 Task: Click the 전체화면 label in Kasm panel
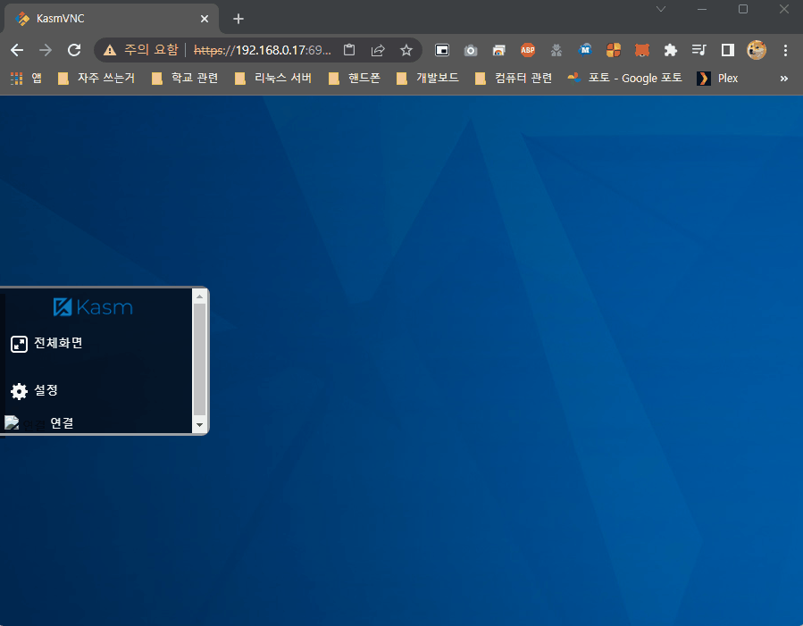(x=58, y=343)
